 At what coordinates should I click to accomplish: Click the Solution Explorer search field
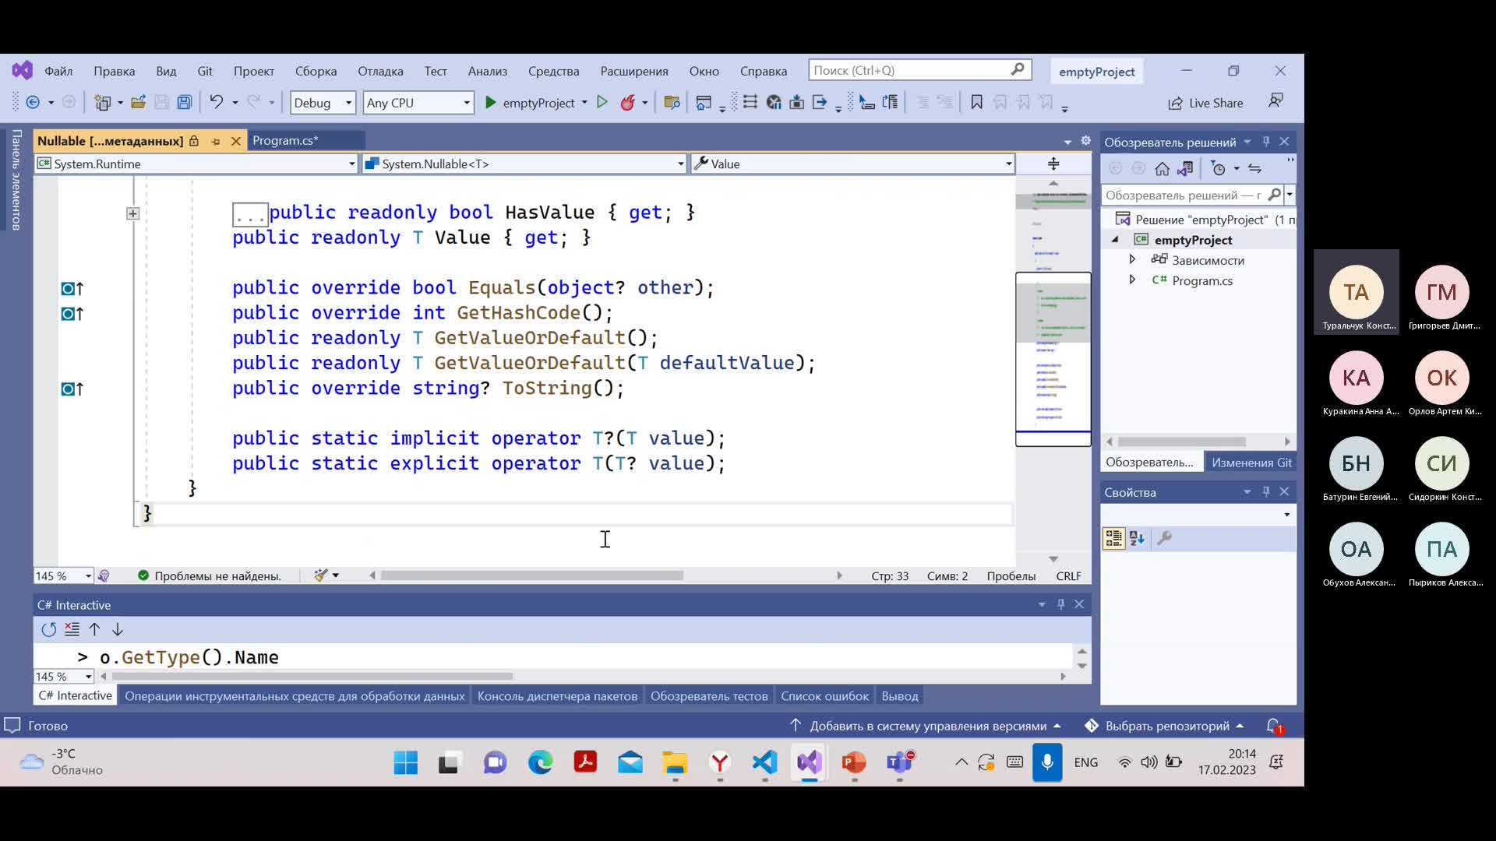[x=1192, y=195]
